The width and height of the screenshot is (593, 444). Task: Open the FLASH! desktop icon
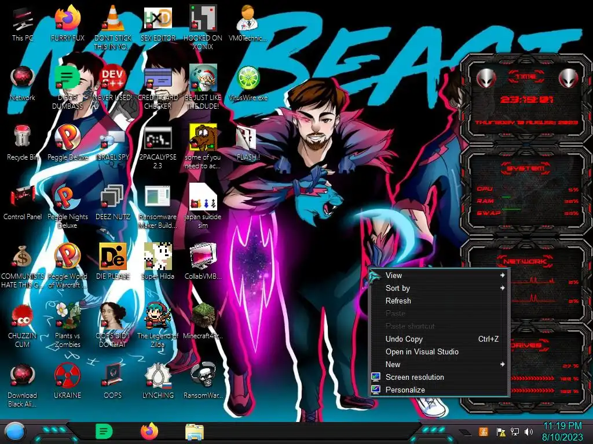[248, 143]
